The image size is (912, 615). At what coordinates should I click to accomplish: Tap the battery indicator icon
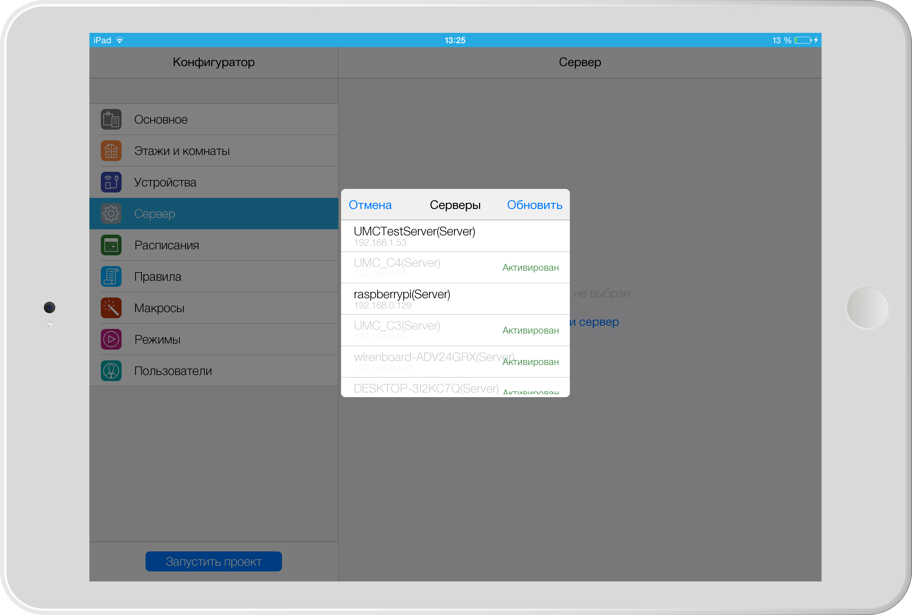[803, 40]
